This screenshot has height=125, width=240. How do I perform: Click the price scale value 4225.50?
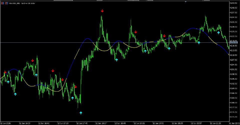click(234, 31)
